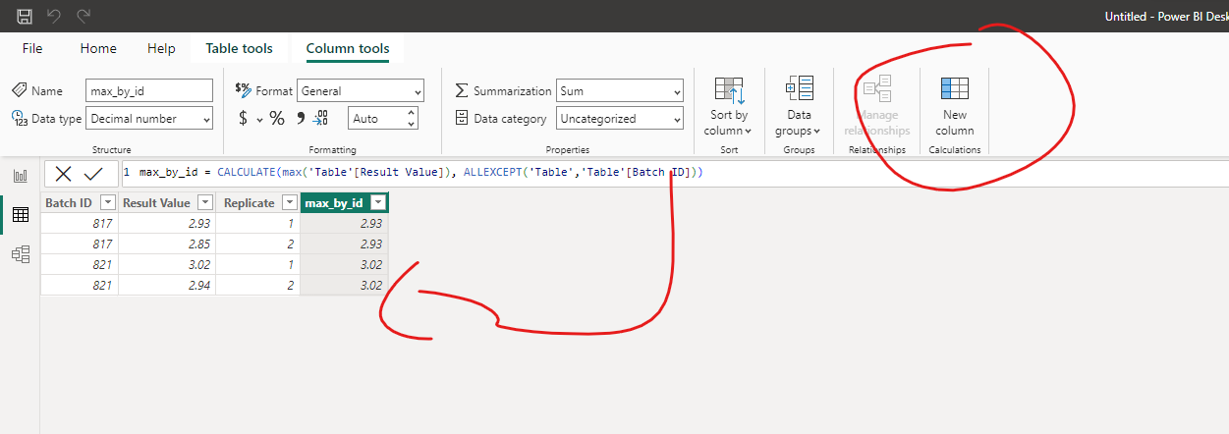
Task: Open the Model view sidebar icon
Action: coord(20,254)
